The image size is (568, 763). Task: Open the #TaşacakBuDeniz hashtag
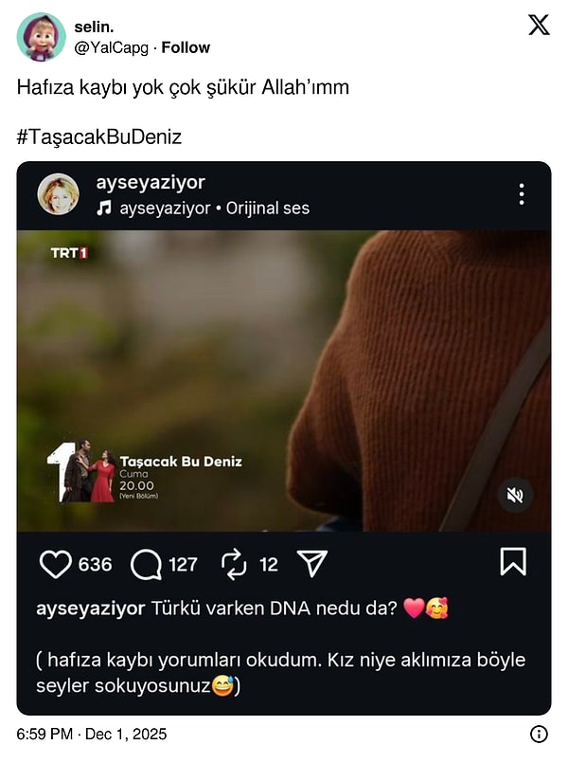click(x=98, y=137)
